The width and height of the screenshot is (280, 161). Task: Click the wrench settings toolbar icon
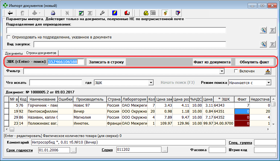102,13
